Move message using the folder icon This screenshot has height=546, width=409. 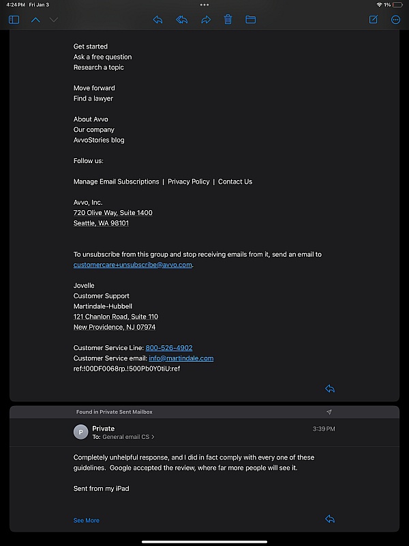(251, 20)
